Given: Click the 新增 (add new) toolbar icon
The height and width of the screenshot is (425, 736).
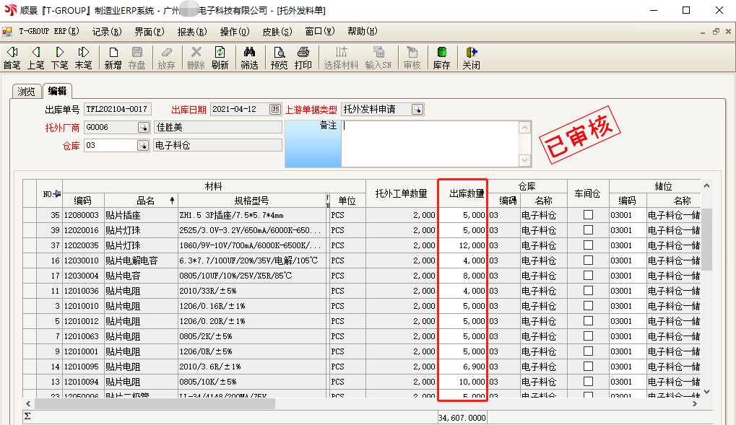Looking at the screenshot, I should [x=113, y=58].
